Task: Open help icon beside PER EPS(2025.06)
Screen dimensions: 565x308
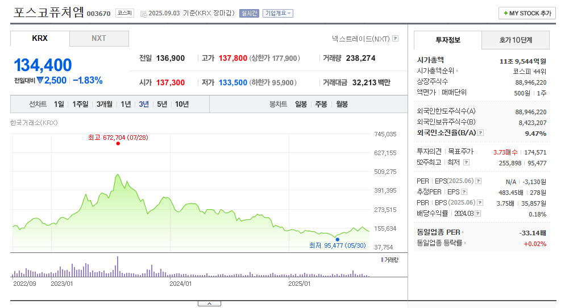Action: click(479, 181)
